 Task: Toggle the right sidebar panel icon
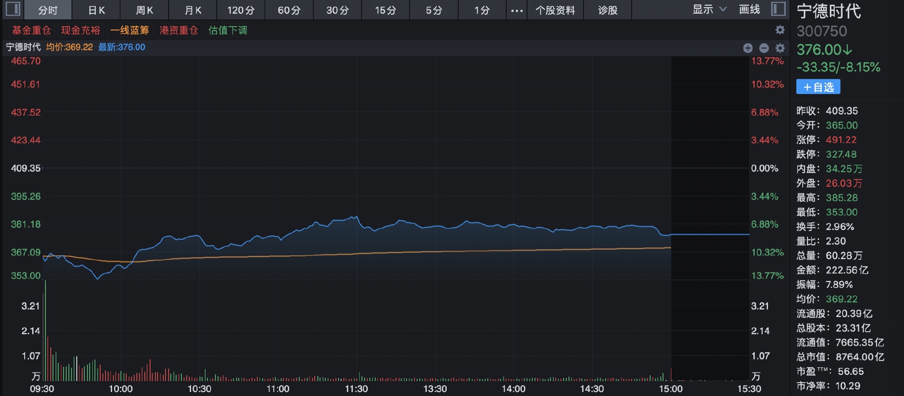click(x=778, y=9)
